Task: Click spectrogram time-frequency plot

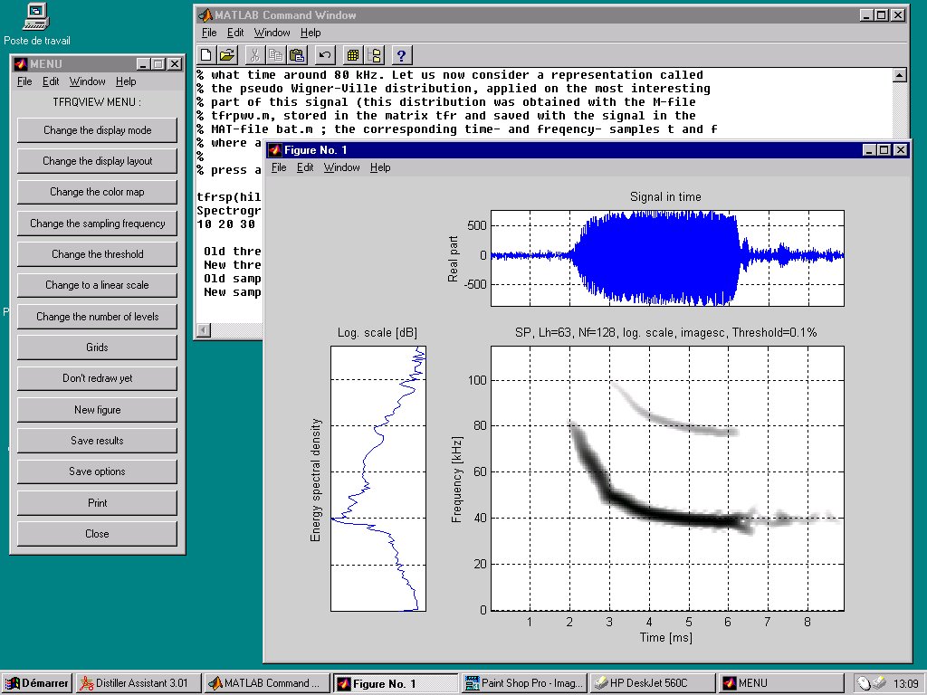Action: click(667, 478)
